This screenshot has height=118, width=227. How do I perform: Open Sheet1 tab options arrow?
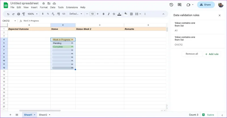point(35,115)
